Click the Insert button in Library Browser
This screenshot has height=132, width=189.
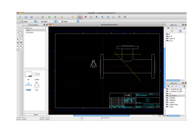[x=36, y=114]
